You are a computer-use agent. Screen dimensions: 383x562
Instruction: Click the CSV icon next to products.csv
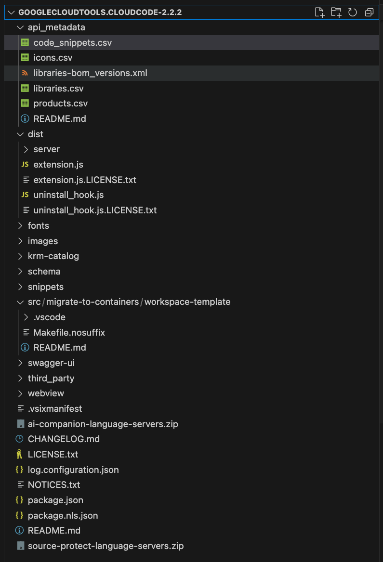click(25, 103)
